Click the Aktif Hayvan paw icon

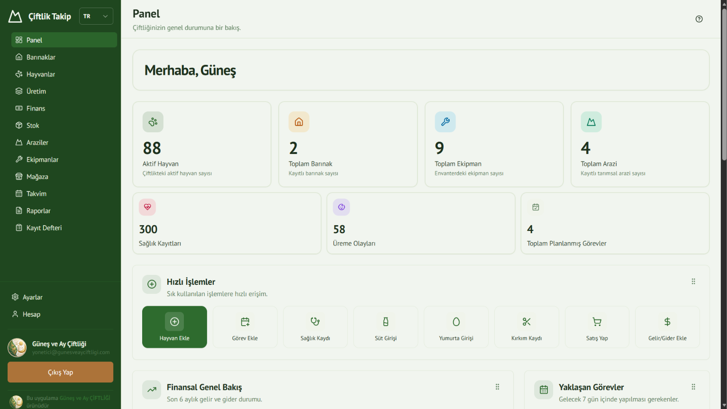153,122
